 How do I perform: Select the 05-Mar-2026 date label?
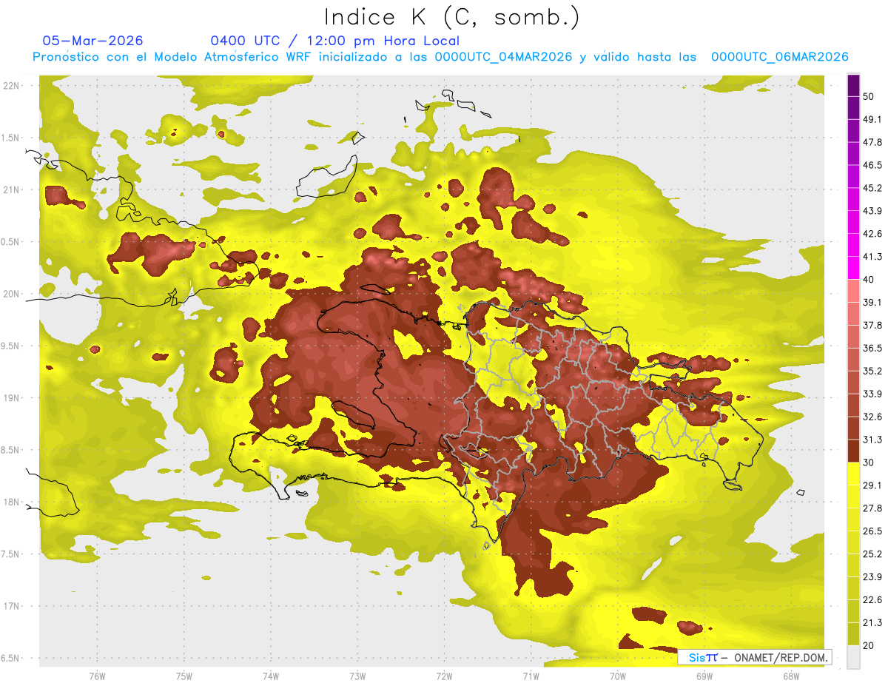point(93,41)
